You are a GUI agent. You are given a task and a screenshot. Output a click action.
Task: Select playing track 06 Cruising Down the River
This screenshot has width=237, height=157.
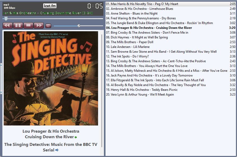pyautogui.click(x=171, y=28)
